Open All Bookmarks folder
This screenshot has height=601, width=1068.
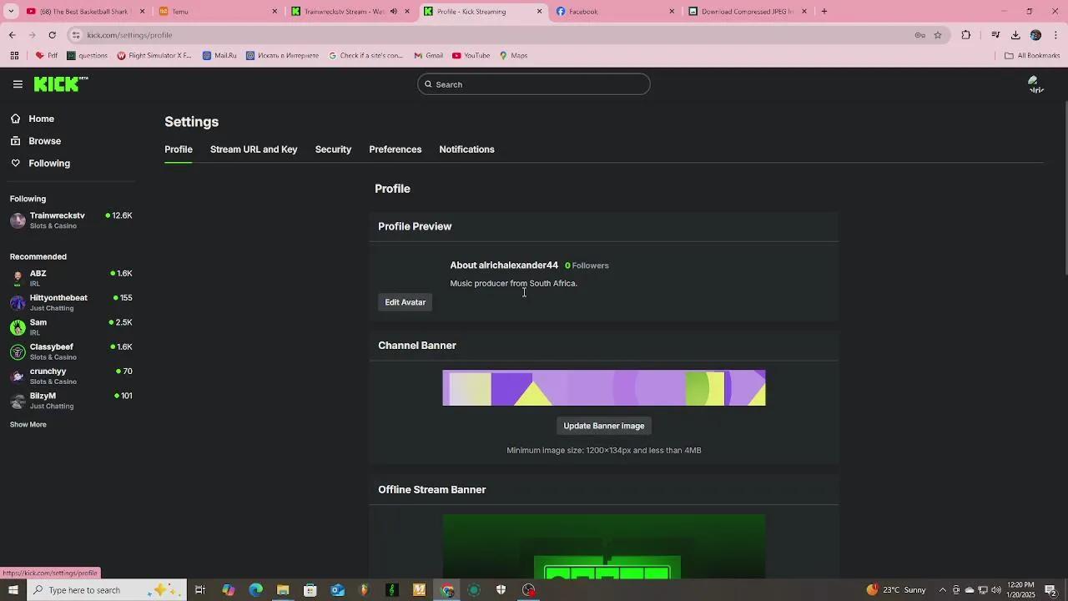[x=1032, y=56]
